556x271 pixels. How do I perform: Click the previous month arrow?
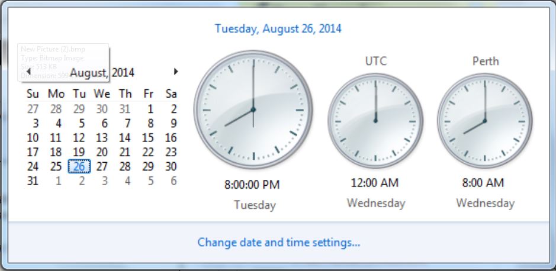(x=28, y=72)
